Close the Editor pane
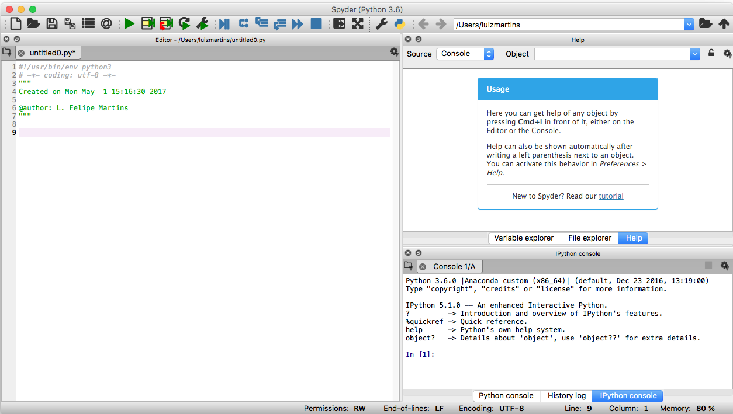The width and height of the screenshot is (733, 414). click(6, 40)
